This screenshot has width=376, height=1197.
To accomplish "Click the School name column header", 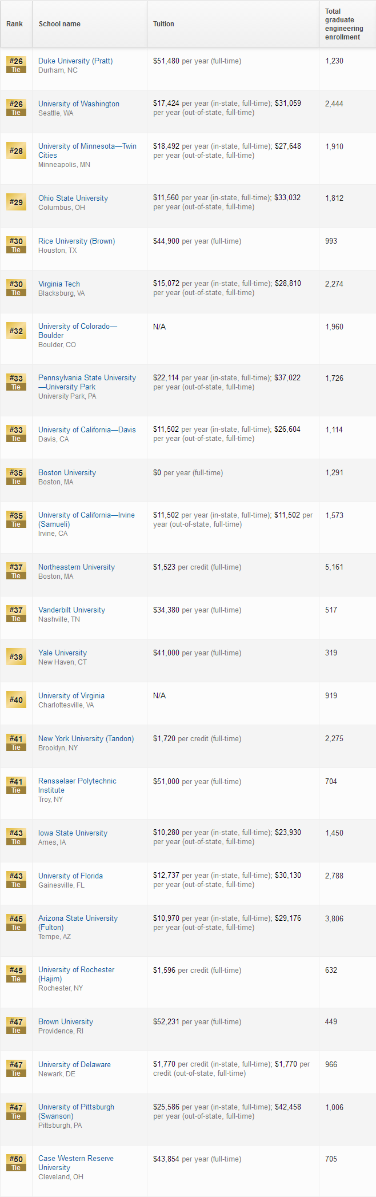I will pos(59,24).
